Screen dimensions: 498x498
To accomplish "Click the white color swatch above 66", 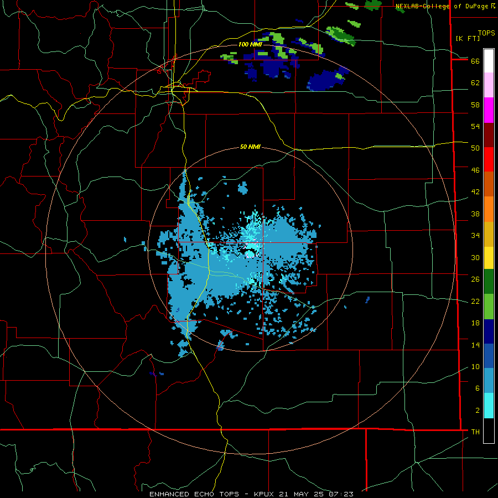I will [x=489, y=61].
